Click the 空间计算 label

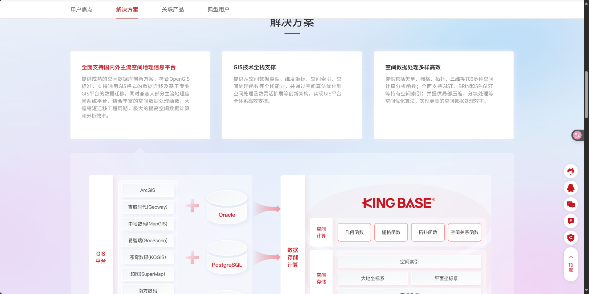pyautogui.click(x=321, y=232)
